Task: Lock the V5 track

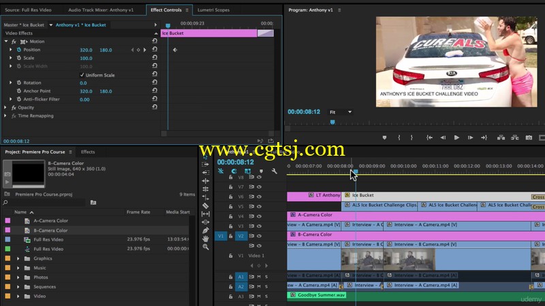Action: pos(230,207)
